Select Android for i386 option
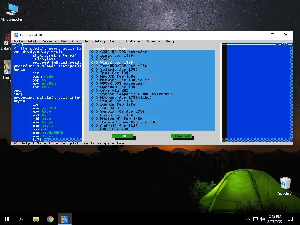300x225 pixels. tap(114, 126)
